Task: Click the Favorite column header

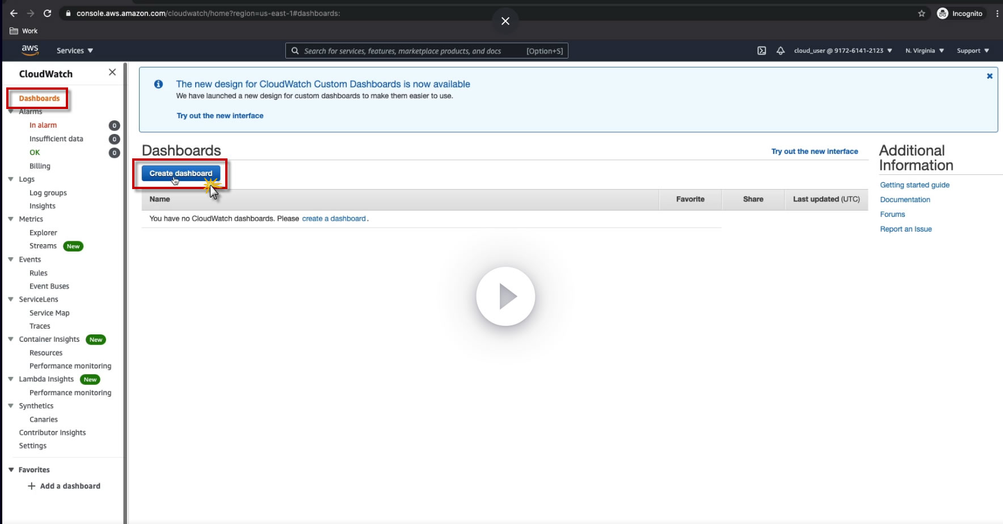Action: coord(690,199)
